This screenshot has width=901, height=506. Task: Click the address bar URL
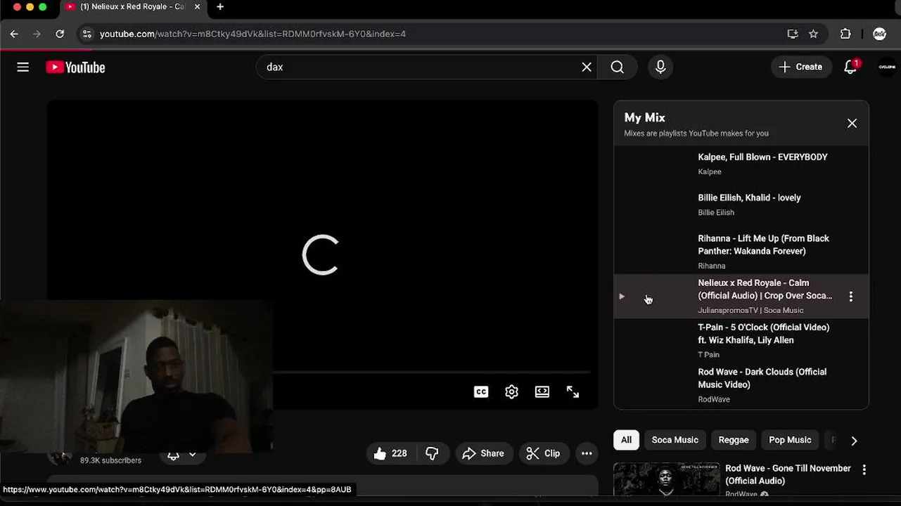253,34
